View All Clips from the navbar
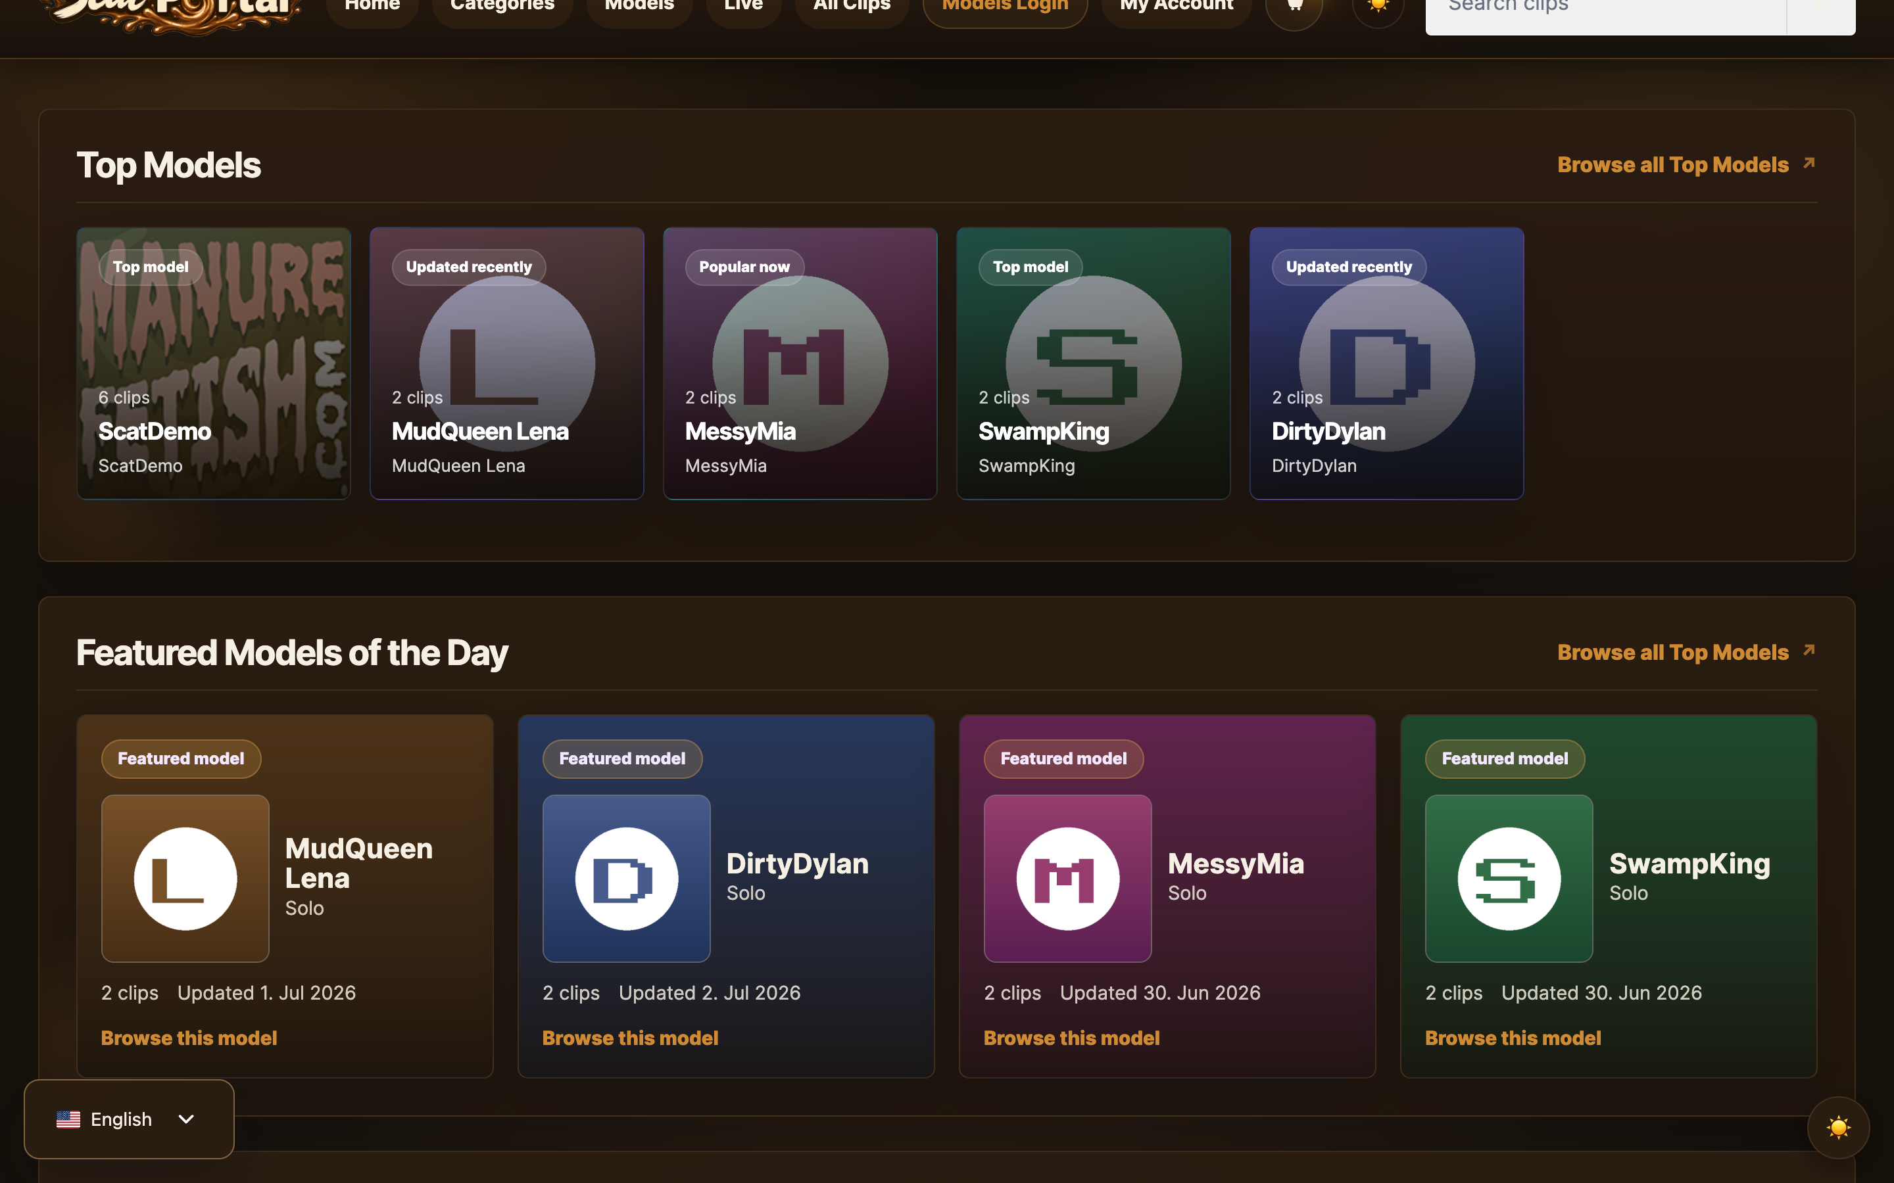Screen dimensions: 1894x1183 coord(852,7)
